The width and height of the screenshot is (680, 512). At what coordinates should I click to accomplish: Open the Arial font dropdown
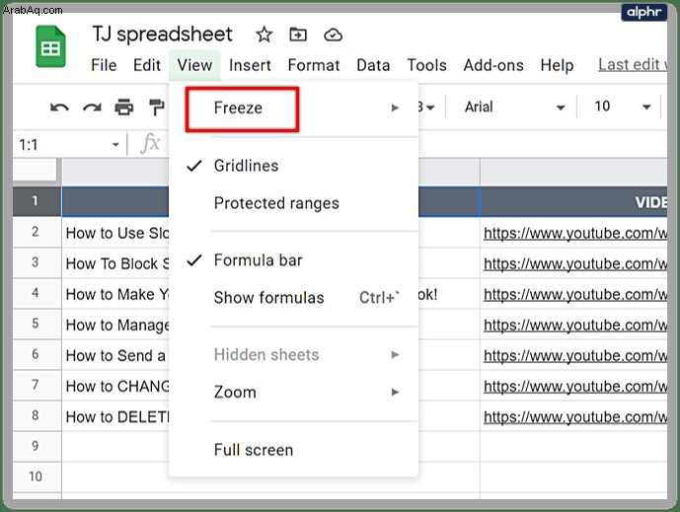pyautogui.click(x=514, y=107)
